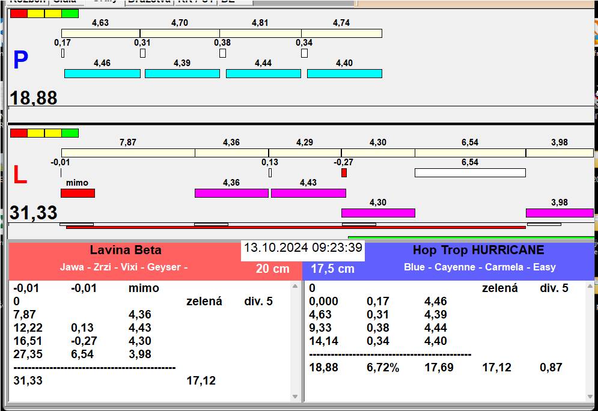The width and height of the screenshot is (598, 411).
Task: Click the Jawa - Zrzi - Vixi - Geyser lineup
Action: (x=124, y=267)
